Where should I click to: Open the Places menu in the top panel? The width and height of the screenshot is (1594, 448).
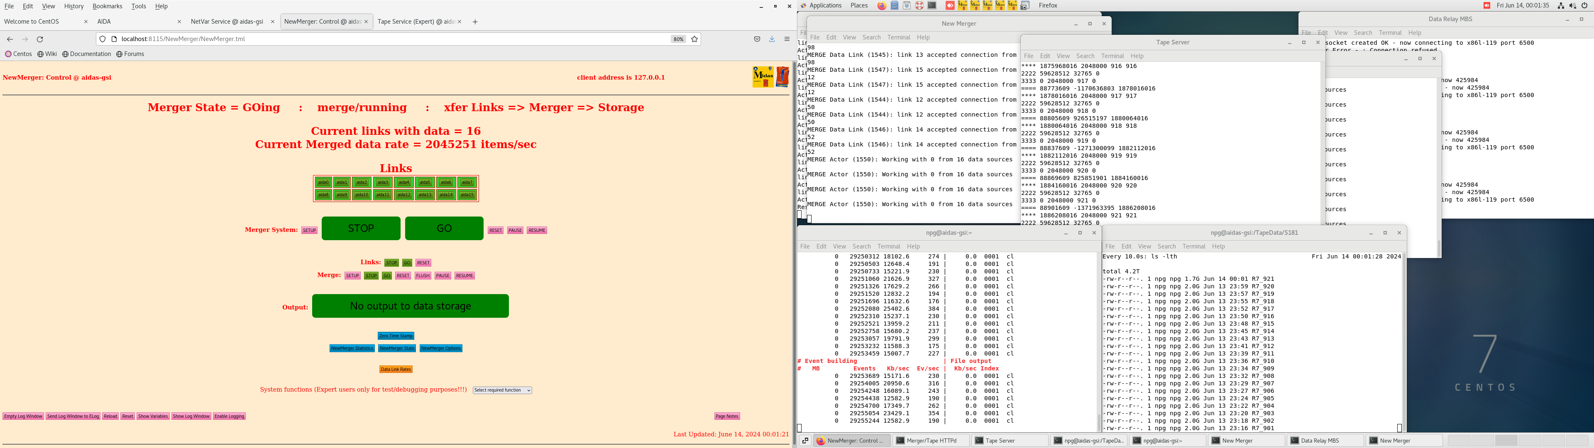859,5
